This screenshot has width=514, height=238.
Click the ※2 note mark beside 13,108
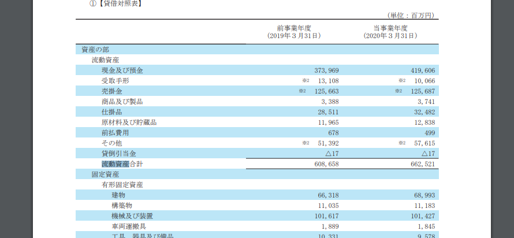pos(306,80)
